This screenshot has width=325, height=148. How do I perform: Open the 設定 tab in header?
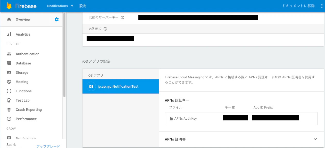coord(83,6)
